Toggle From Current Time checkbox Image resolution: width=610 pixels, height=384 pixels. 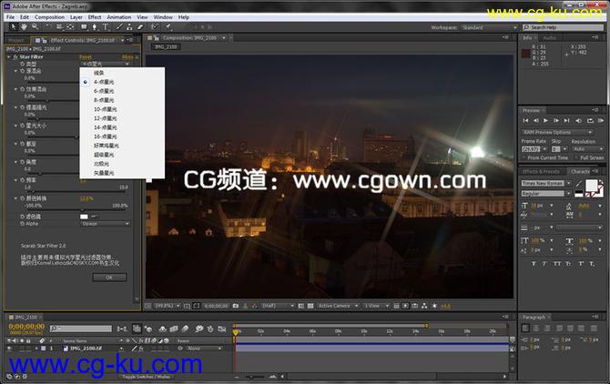click(x=524, y=157)
